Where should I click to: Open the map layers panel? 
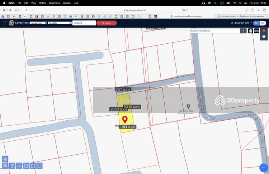tap(264, 31)
